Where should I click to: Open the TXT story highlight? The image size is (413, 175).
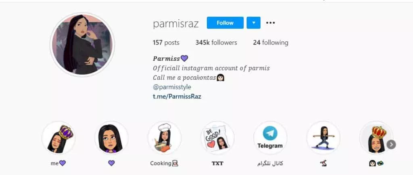217,138
